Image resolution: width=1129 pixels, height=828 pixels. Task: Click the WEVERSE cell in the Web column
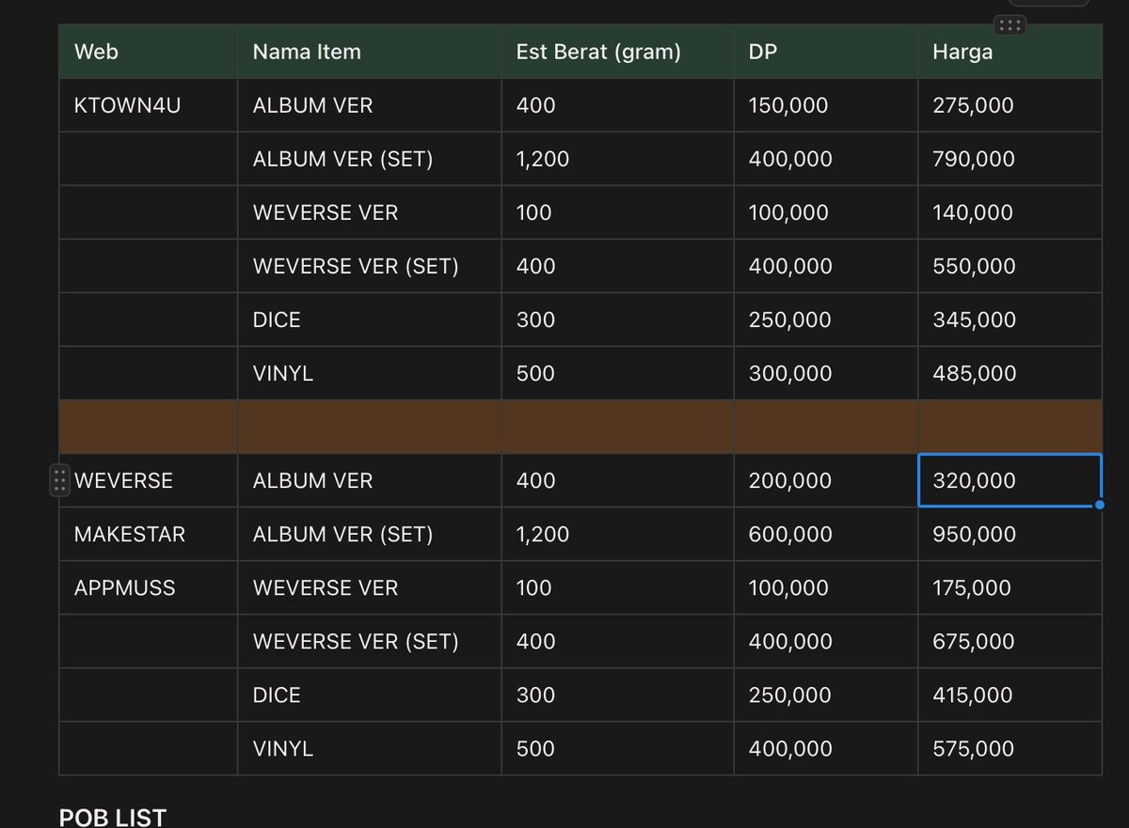tap(149, 480)
